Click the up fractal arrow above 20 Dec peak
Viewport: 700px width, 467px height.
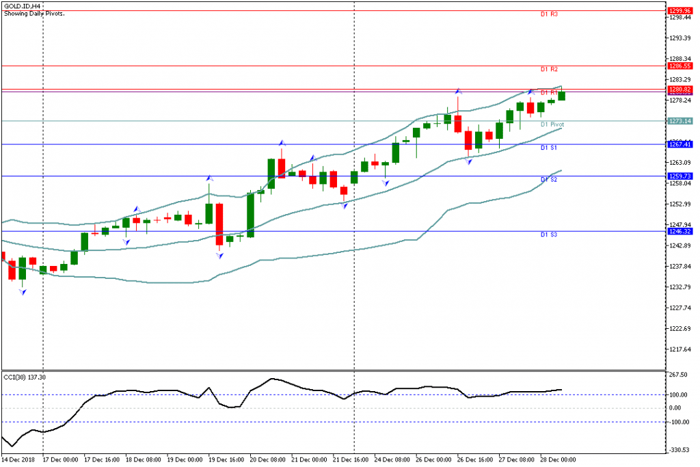coord(281,143)
